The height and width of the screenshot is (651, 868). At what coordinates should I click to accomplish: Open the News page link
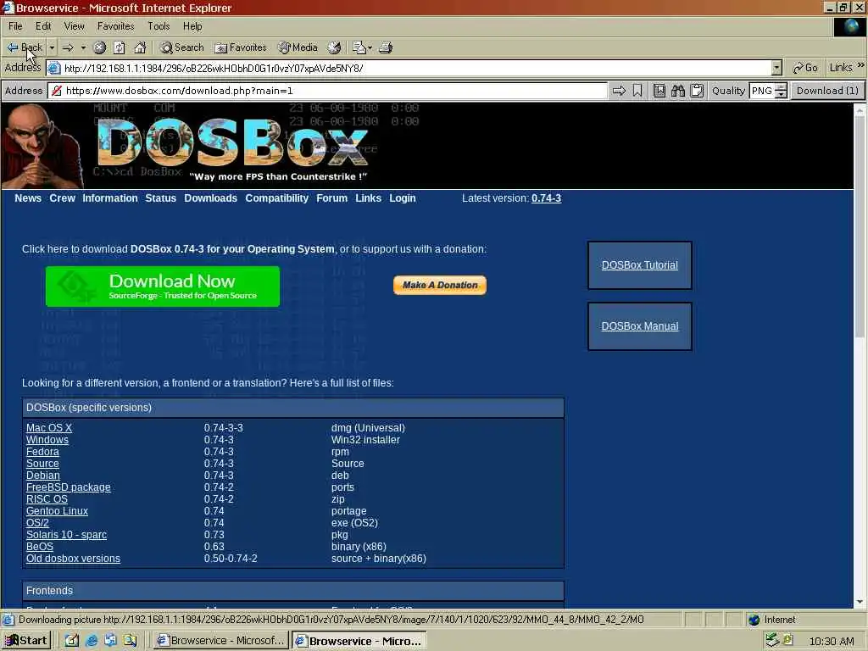28,198
